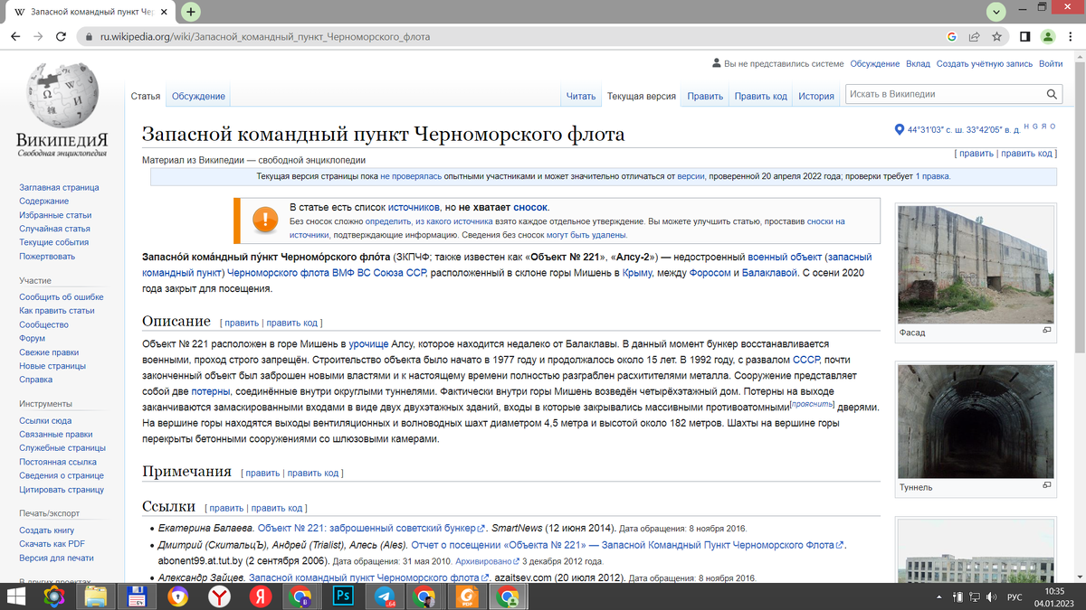Open the Балаклавой article link
This screenshot has height=610, width=1086.
769,272
